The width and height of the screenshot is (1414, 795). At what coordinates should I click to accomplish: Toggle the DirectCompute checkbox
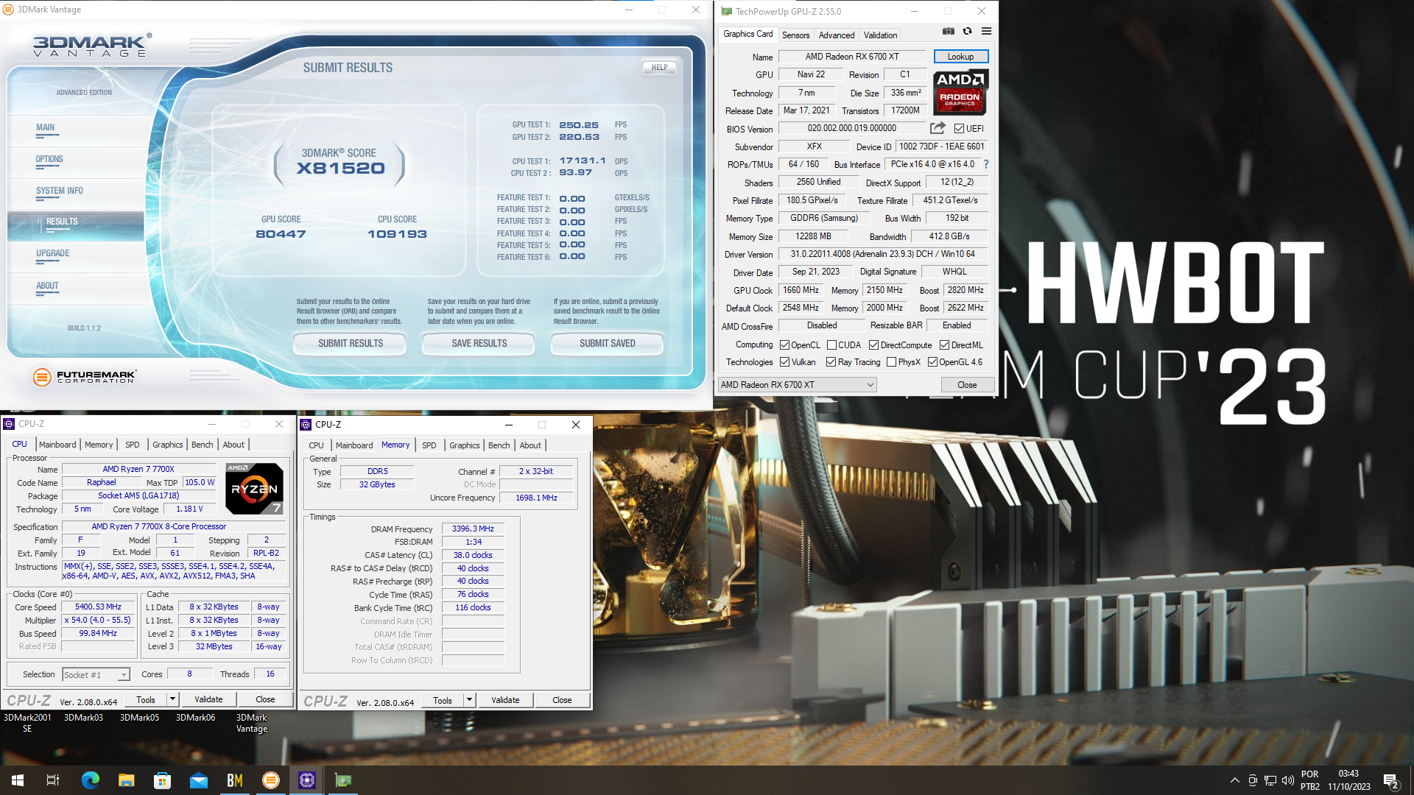873,345
